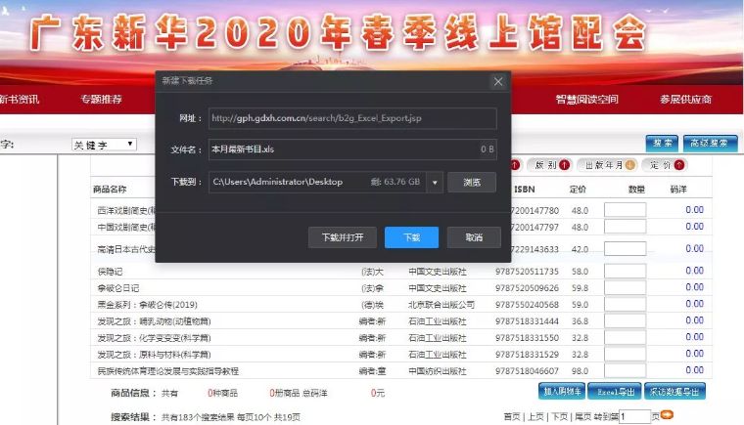Click the Excel导出 button
The height and width of the screenshot is (425, 744).
coord(615,392)
